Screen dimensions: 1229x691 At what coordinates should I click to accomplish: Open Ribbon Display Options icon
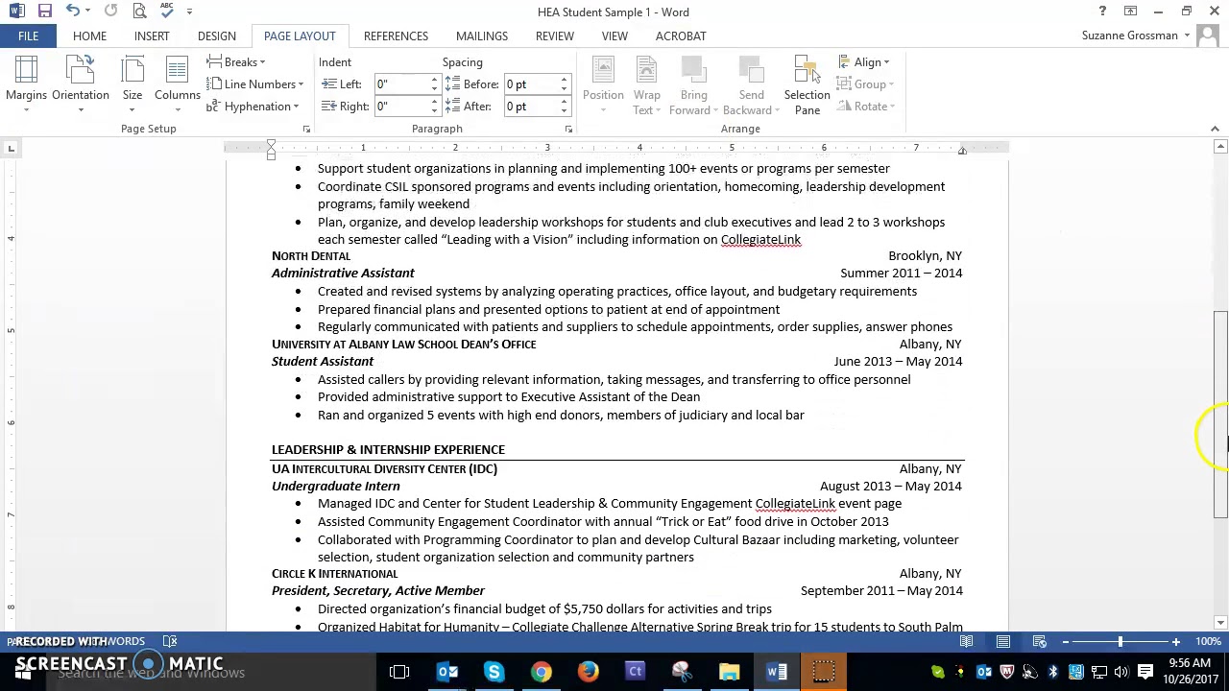click(1130, 12)
